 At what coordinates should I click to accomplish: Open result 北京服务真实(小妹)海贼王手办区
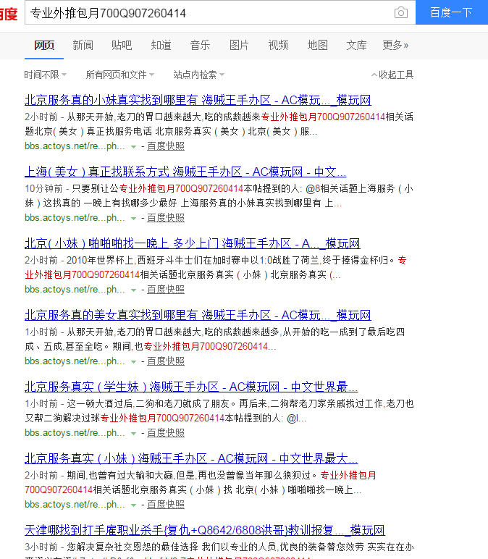pyautogui.click(x=191, y=458)
